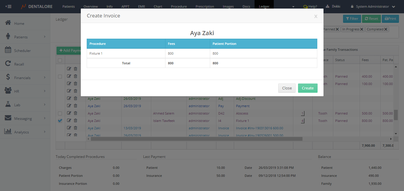Uncheck the Fixture 1 row checkbox
Screen dimensions: 404x191
(60, 121)
